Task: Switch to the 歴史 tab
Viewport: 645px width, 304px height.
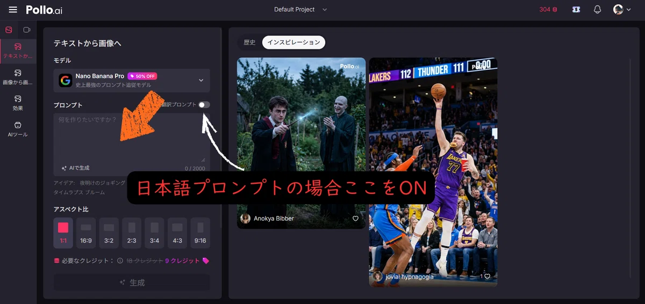Action: [249, 42]
